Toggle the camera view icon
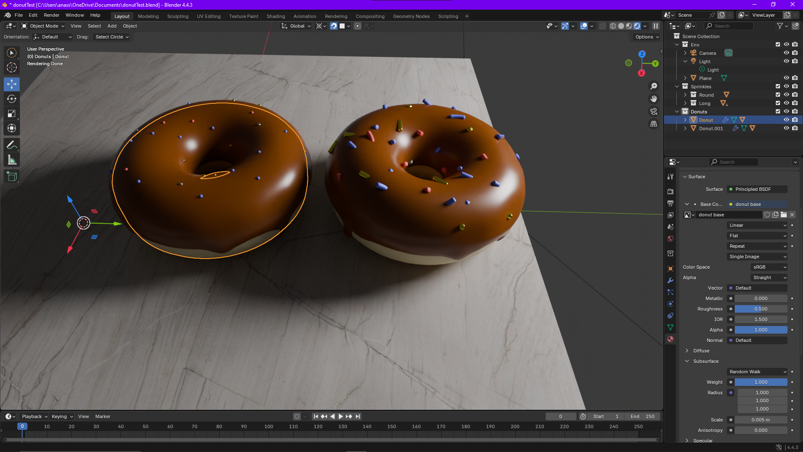The image size is (803, 452). [x=654, y=111]
